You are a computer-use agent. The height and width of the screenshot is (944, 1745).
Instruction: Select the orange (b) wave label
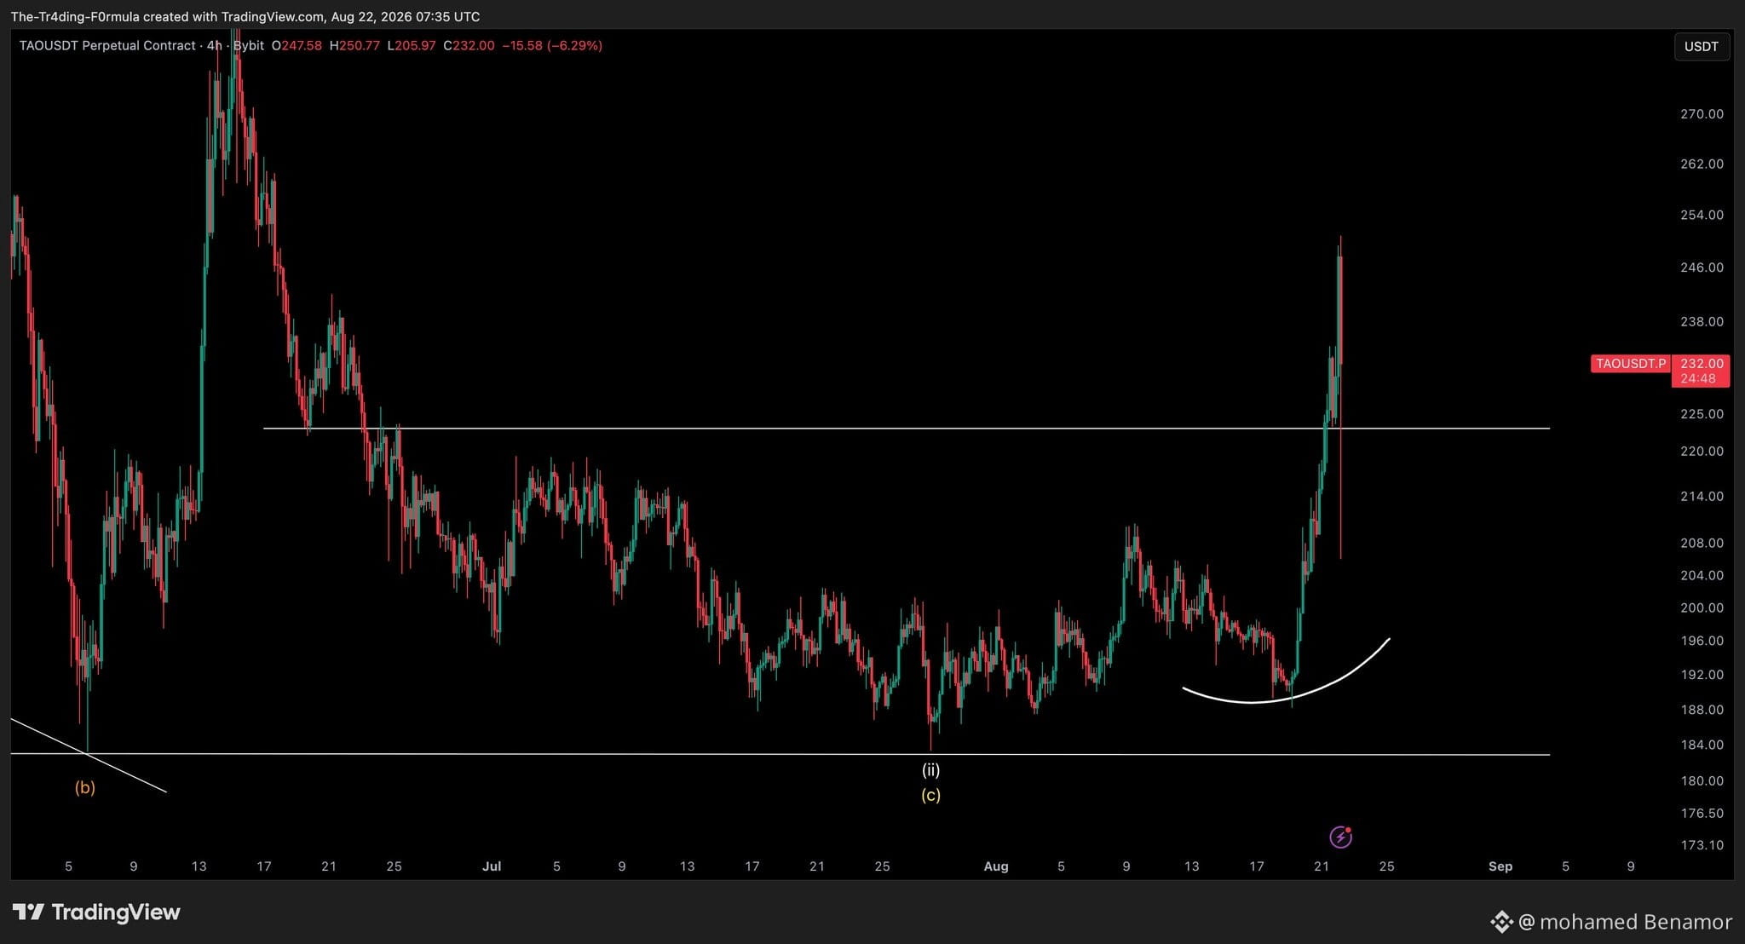pyautogui.click(x=84, y=787)
